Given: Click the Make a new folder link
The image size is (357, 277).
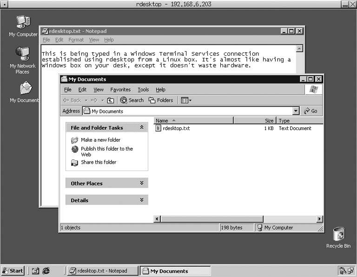Looking at the screenshot, I should pyautogui.click(x=100, y=140).
